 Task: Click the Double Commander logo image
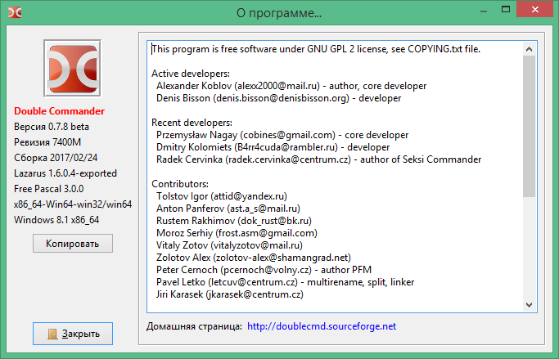click(x=73, y=70)
